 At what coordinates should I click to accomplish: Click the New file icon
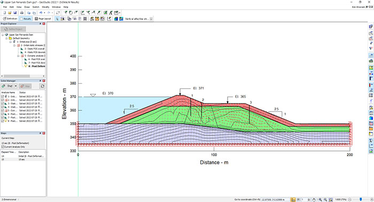[4, 13]
